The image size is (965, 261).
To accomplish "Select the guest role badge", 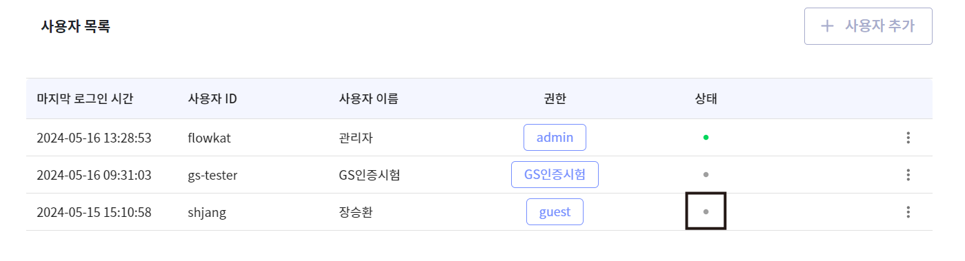I will point(555,212).
